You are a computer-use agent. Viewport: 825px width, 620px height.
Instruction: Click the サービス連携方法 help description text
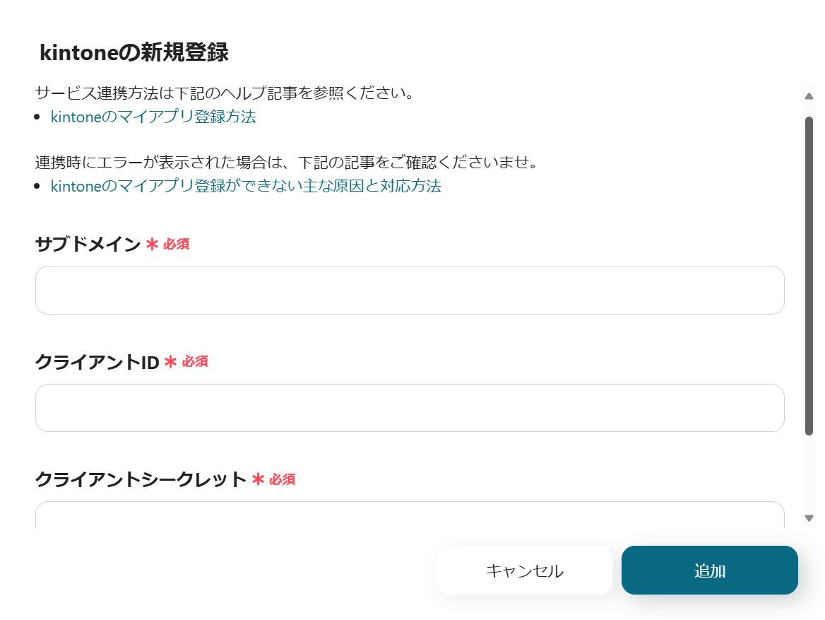tap(224, 93)
